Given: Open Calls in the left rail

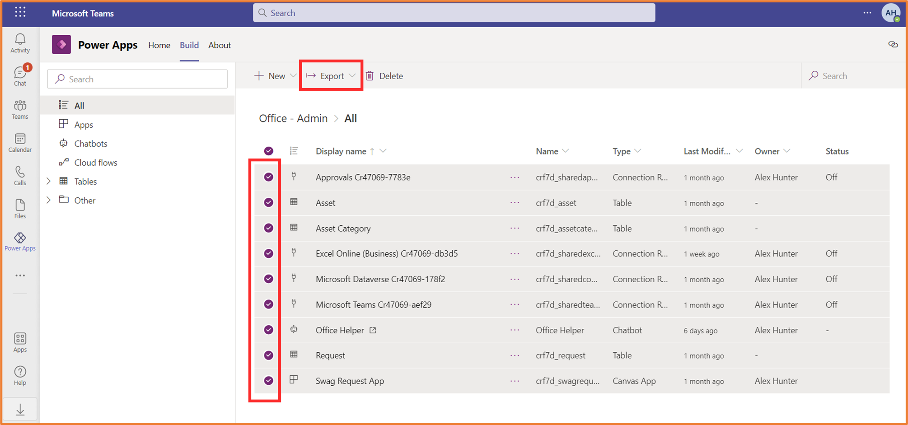Looking at the screenshot, I should click(x=20, y=176).
